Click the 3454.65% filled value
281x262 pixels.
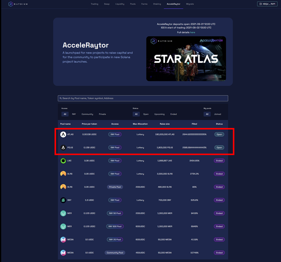tap(194, 161)
